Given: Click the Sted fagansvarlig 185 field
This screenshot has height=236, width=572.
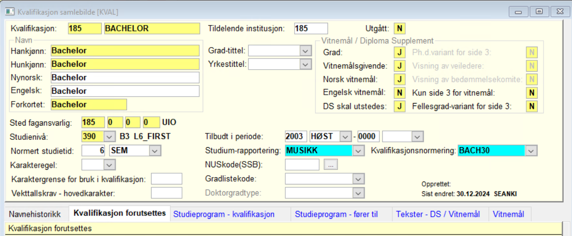Looking at the screenshot, I should pos(93,122).
